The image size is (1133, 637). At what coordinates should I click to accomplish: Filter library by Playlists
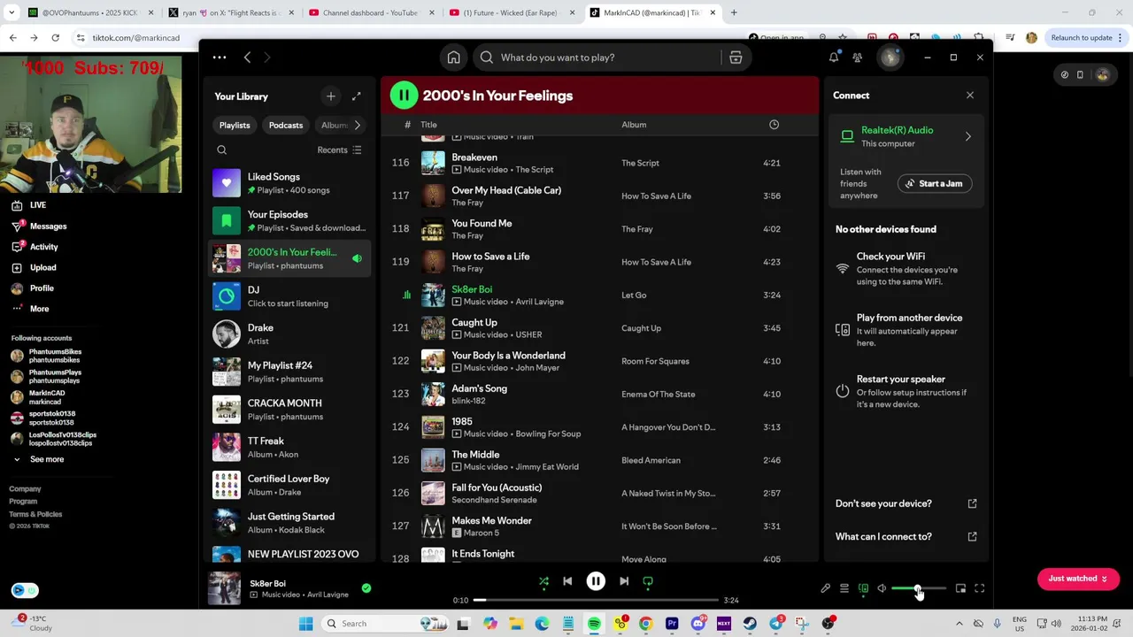(235, 125)
